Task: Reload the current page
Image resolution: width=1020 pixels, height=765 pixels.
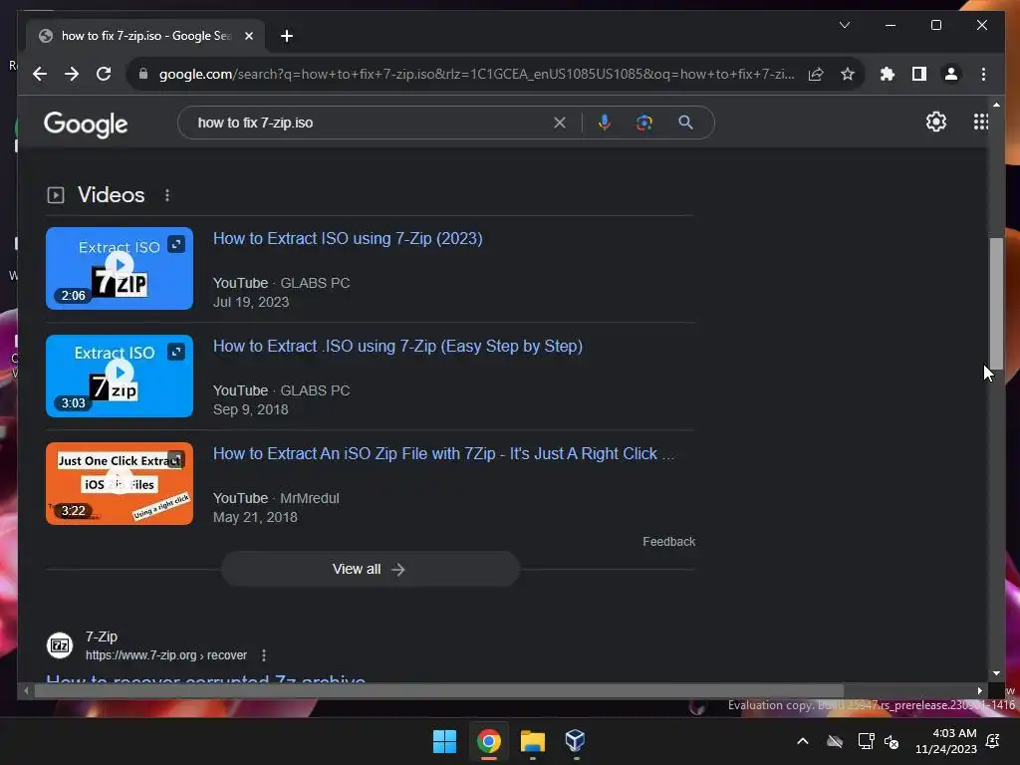Action: (104, 74)
